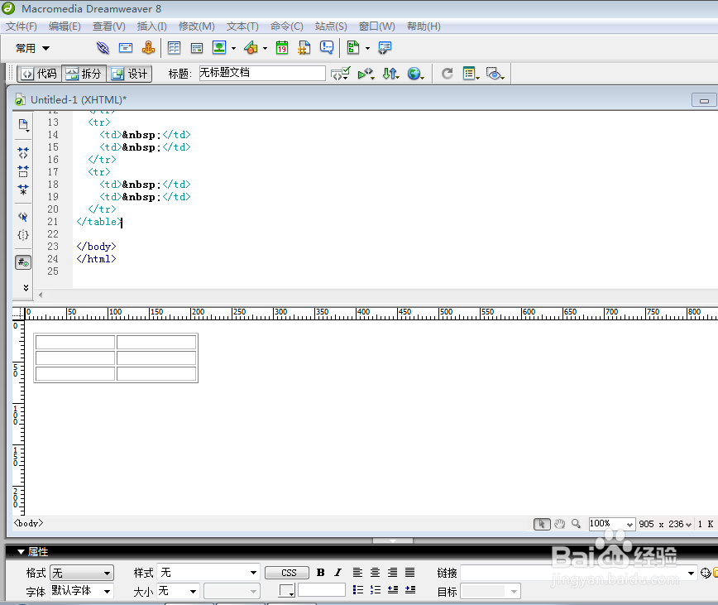Click the Insert Date calendar icon

pos(281,48)
